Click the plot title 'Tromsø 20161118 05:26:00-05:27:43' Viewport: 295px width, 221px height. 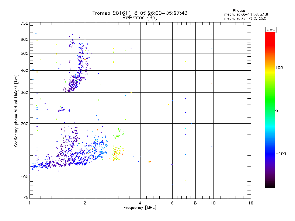(140, 13)
